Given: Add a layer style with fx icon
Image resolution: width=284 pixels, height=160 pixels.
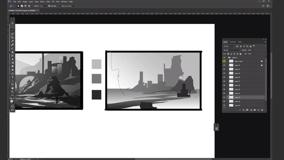Looking at the screenshot, I should coord(244,110).
